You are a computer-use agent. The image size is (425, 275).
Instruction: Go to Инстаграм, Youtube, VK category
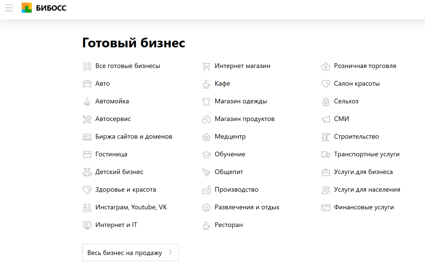tap(131, 207)
